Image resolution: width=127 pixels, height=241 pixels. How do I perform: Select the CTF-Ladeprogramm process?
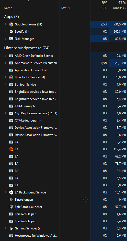[63, 120]
